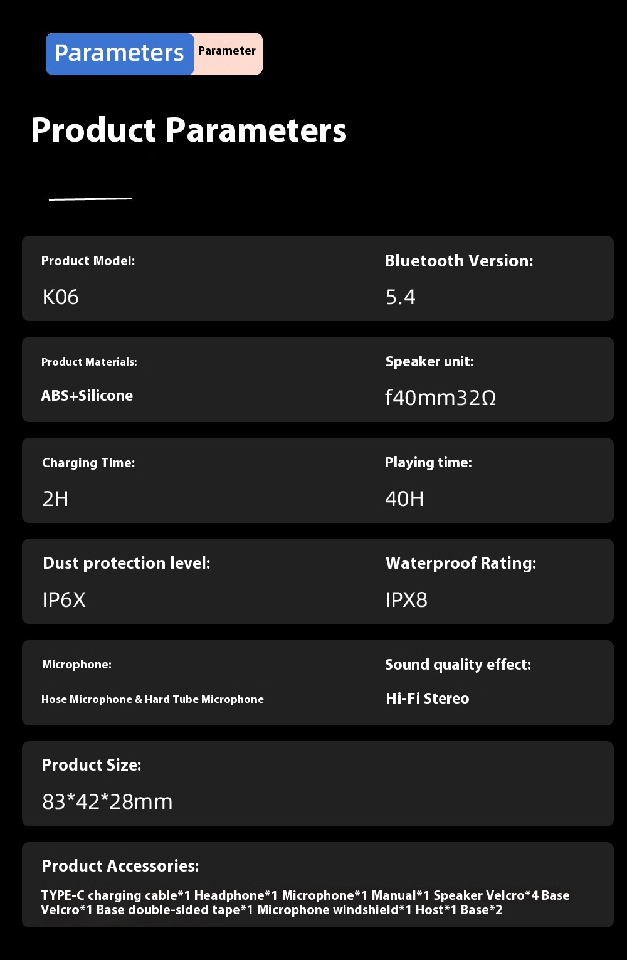Select the ABS+Silicone text
Image resolution: width=627 pixels, height=960 pixels.
87,396
